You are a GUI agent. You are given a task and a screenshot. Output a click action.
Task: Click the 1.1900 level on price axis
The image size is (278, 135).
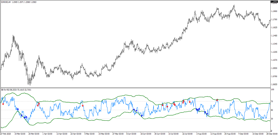click(274, 11)
